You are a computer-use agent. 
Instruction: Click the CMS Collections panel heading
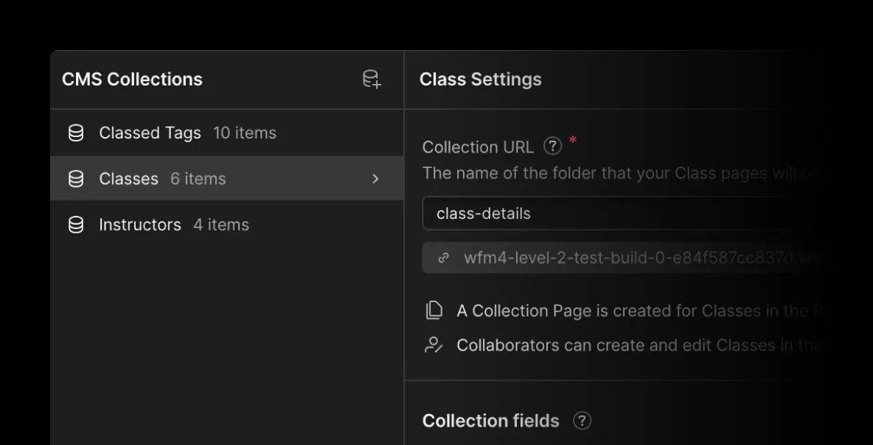click(132, 80)
